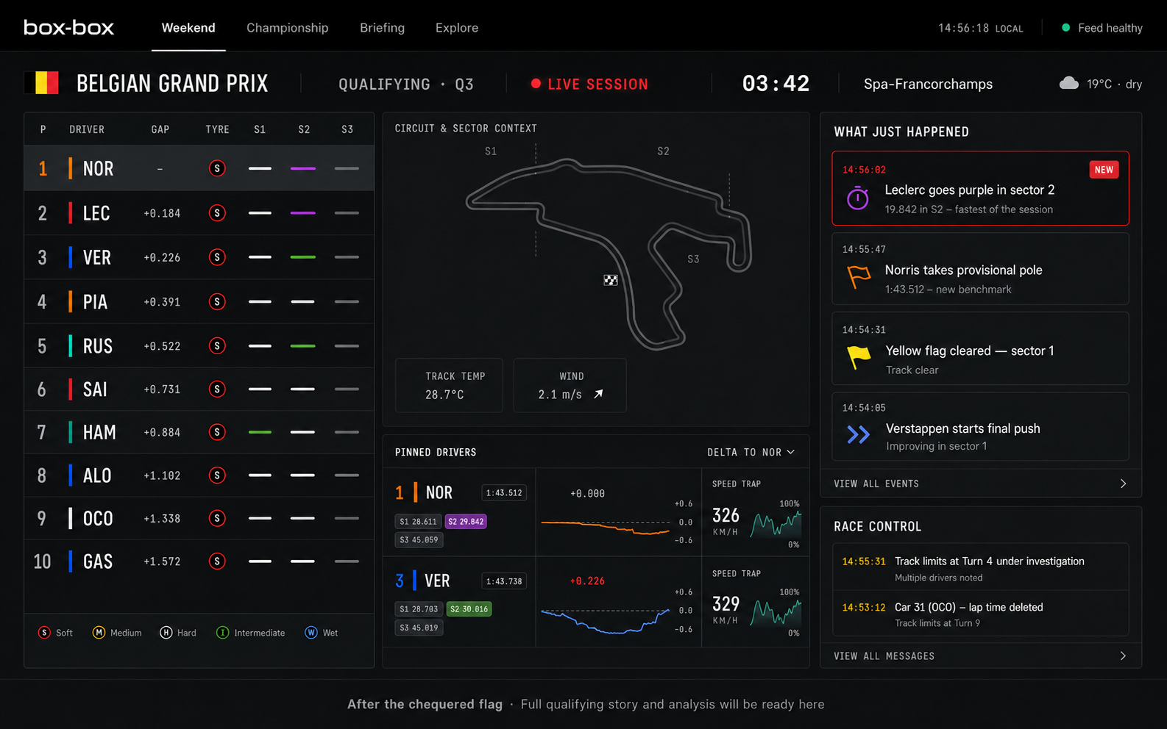The height and width of the screenshot is (729, 1167).
Task: Open Verstappen starts final push event
Action: 980,426
